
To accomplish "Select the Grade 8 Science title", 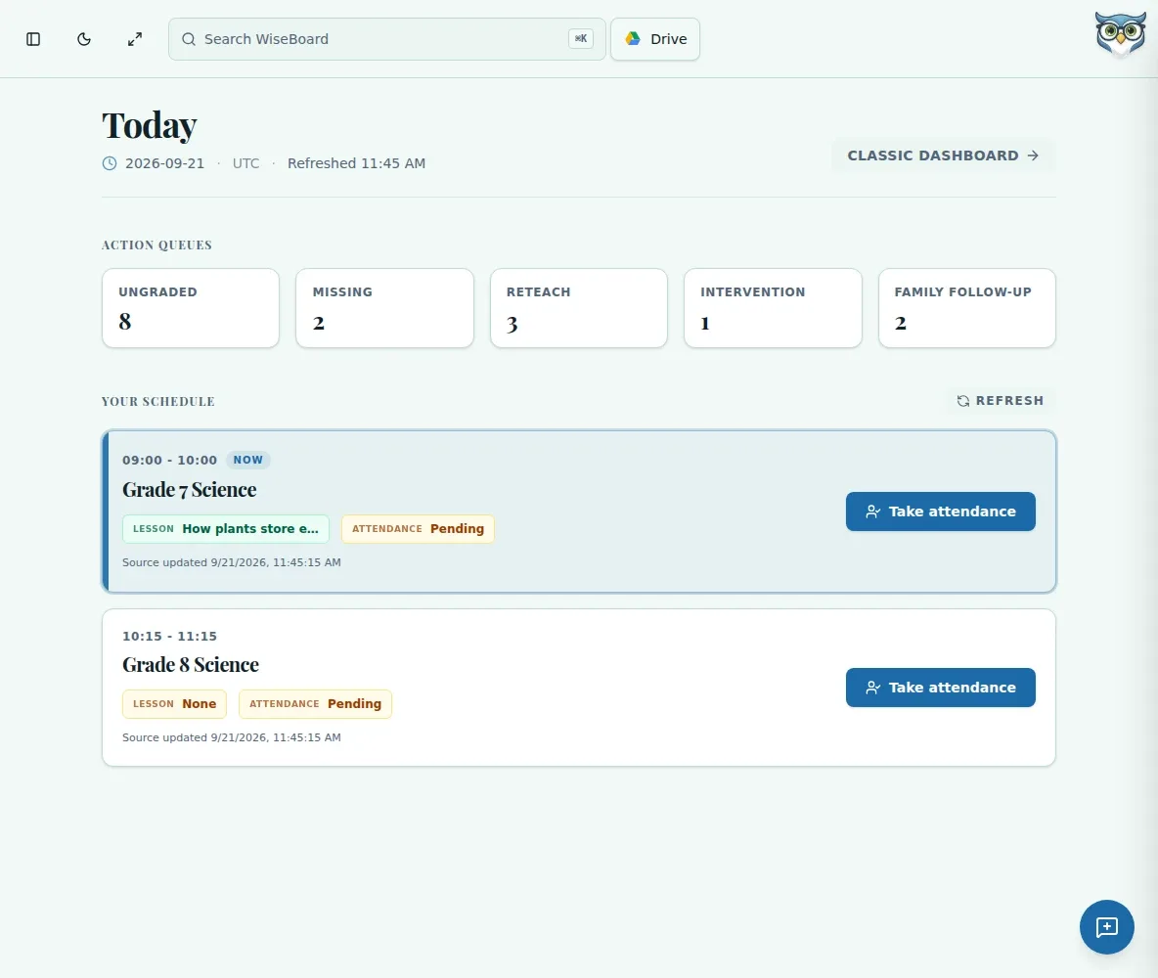I will coord(191,665).
